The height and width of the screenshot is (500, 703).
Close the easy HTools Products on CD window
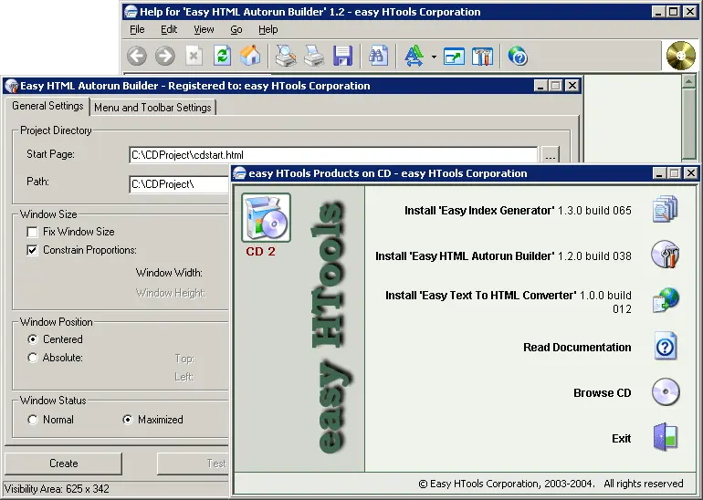pos(691,173)
